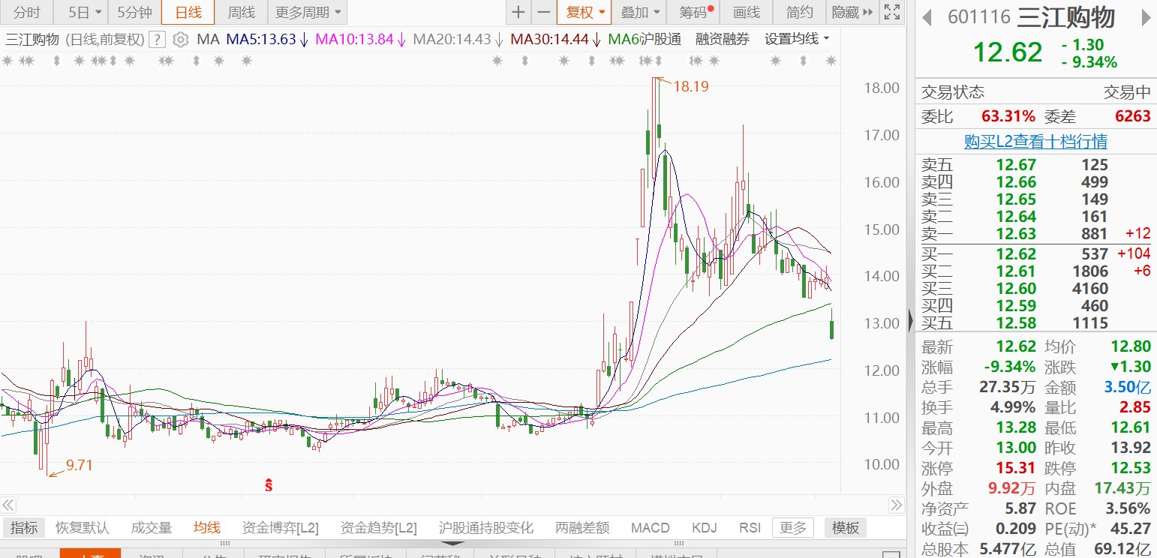The height and width of the screenshot is (558, 1157).
Task: Click the 购买L2查看十档行情 link
Action: pyautogui.click(x=1035, y=142)
